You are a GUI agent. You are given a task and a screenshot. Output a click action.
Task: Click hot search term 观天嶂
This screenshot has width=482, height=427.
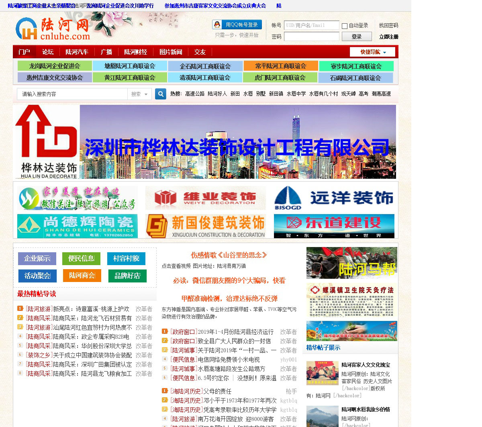click(348, 94)
